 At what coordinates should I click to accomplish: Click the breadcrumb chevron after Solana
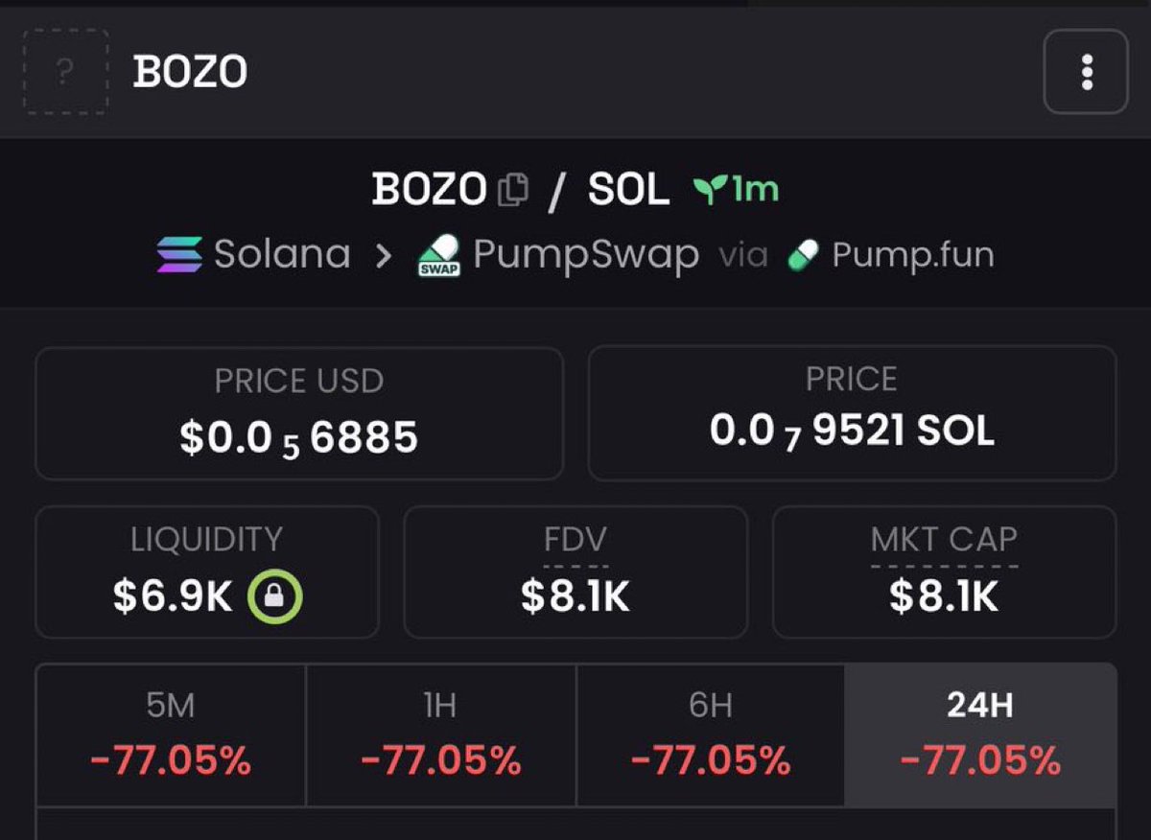click(384, 256)
